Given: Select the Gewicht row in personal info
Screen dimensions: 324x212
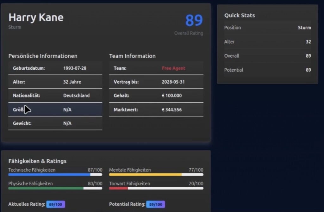Looking at the screenshot, I should click(55, 123).
